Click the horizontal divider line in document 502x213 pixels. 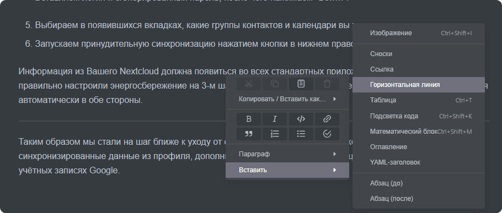[x=122, y=121]
